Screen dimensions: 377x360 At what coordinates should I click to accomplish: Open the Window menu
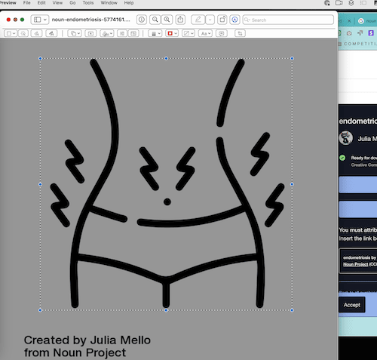click(x=109, y=3)
